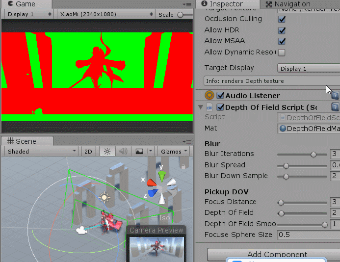Click the Focus Distance value field
Screen dimensions: 340x262
[x=335, y=202]
